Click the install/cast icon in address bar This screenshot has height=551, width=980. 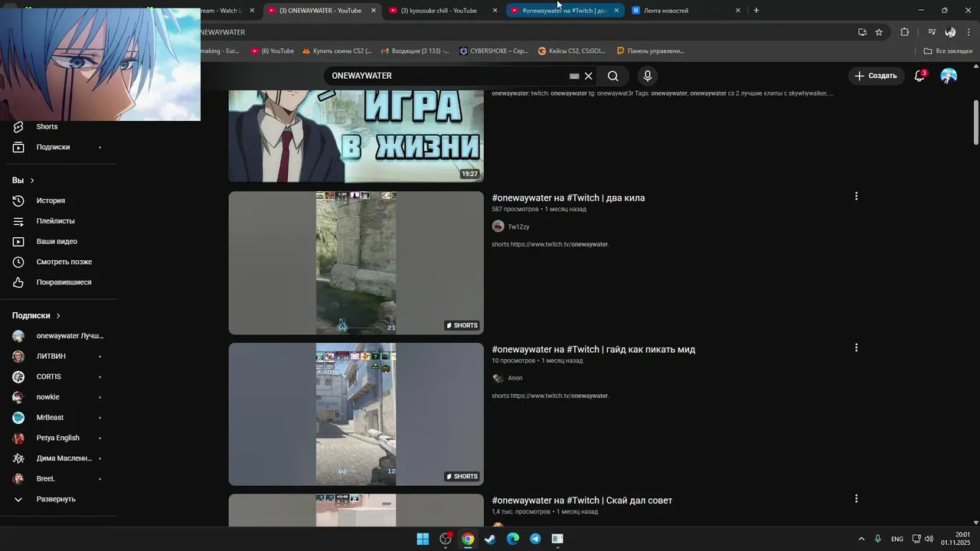[x=862, y=32]
